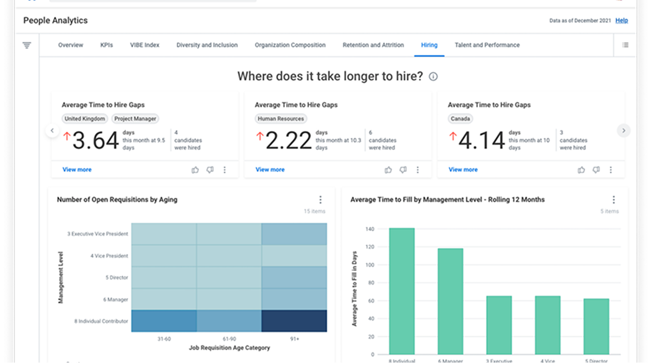This screenshot has width=651, height=363.
Task: Switch to the Overview tab
Action: point(70,45)
